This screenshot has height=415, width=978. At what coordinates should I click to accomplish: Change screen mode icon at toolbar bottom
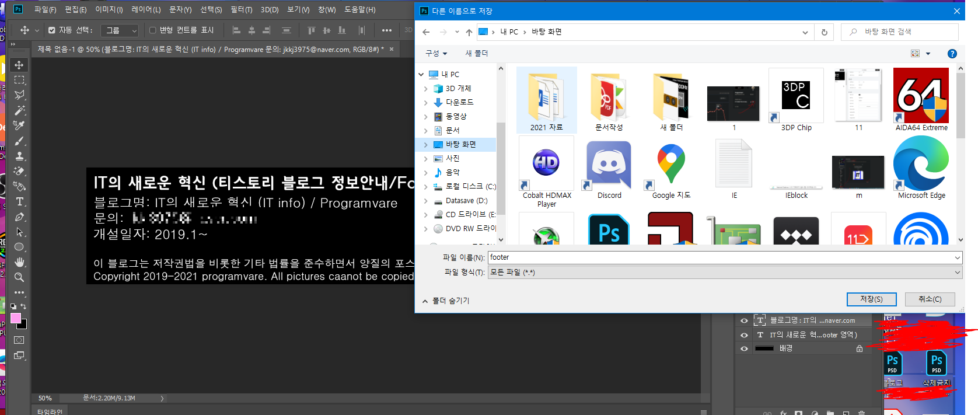pos(19,355)
